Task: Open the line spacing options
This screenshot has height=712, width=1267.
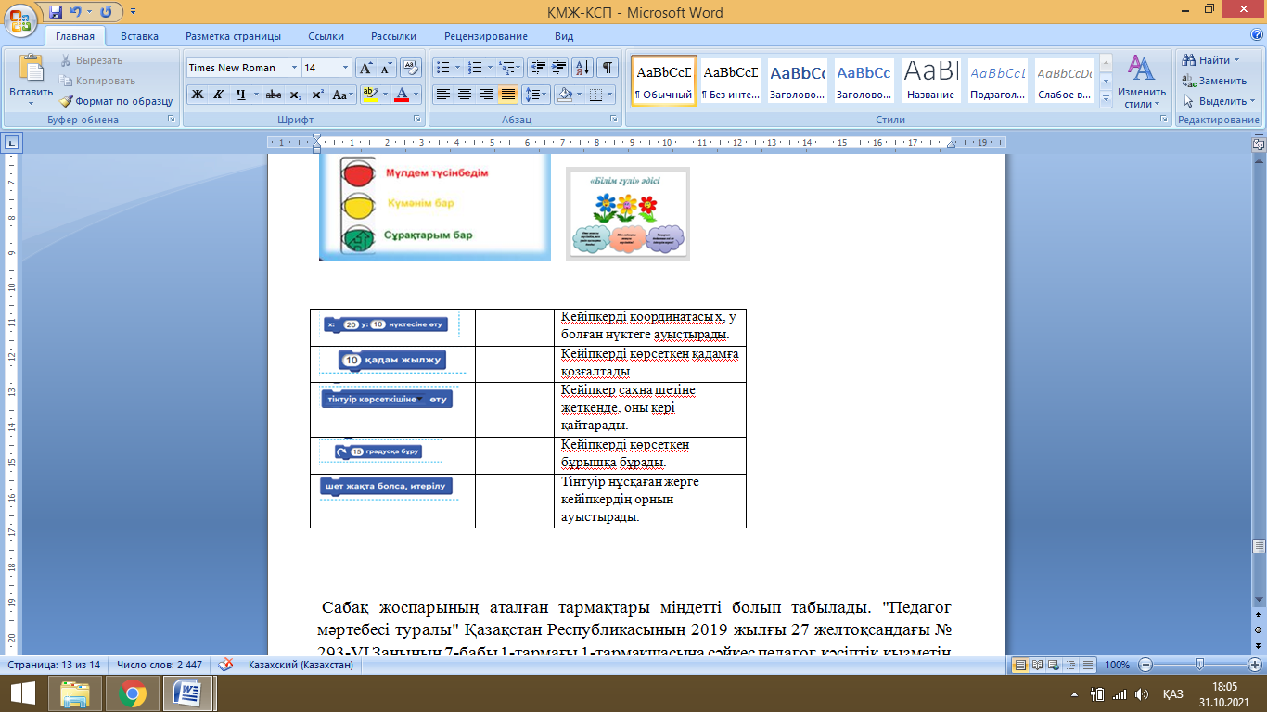Action: point(535,95)
